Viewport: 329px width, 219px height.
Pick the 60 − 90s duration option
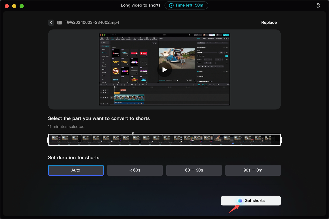pos(194,170)
